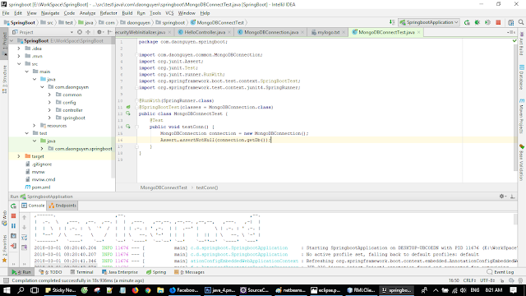Expand the .idea folder
The image size is (526, 296).
(x=19, y=49)
